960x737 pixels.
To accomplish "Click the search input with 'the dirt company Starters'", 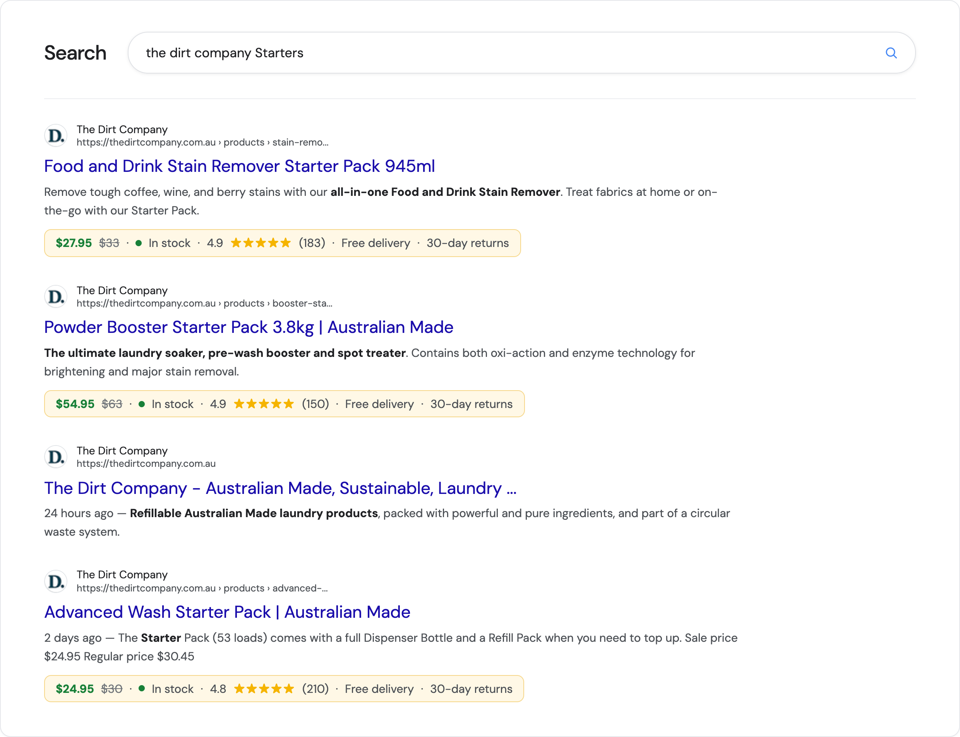I will (521, 53).
